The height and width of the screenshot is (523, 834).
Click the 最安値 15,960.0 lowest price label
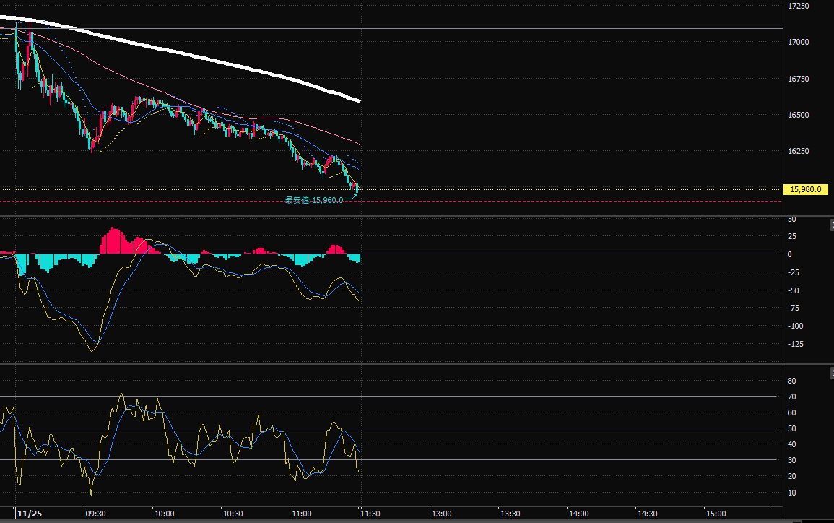tap(314, 200)
